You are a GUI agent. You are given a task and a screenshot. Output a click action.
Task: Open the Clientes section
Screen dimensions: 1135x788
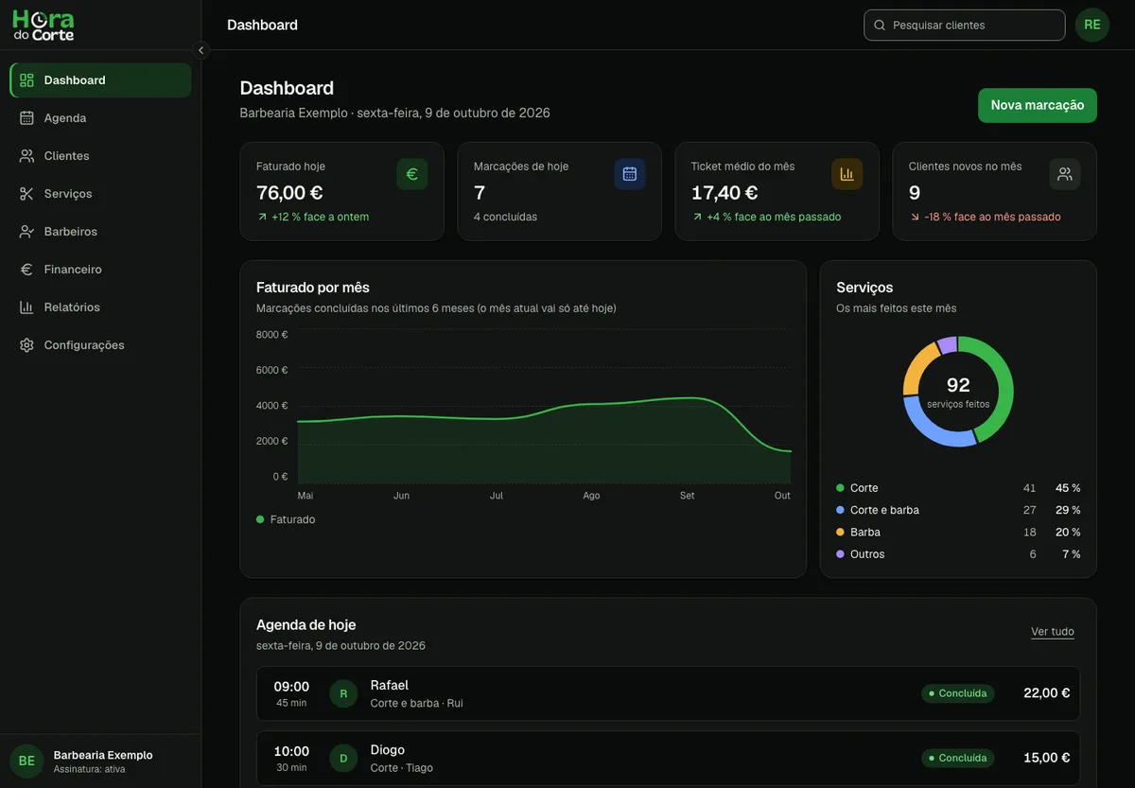(100, 156)
